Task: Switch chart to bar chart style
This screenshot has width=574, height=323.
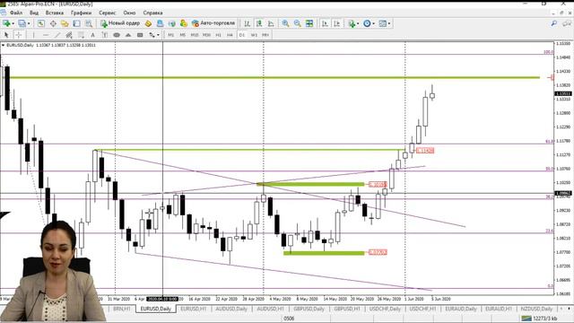Action: pos(248,23)
